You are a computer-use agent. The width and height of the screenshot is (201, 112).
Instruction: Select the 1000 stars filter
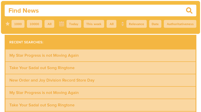18,24
